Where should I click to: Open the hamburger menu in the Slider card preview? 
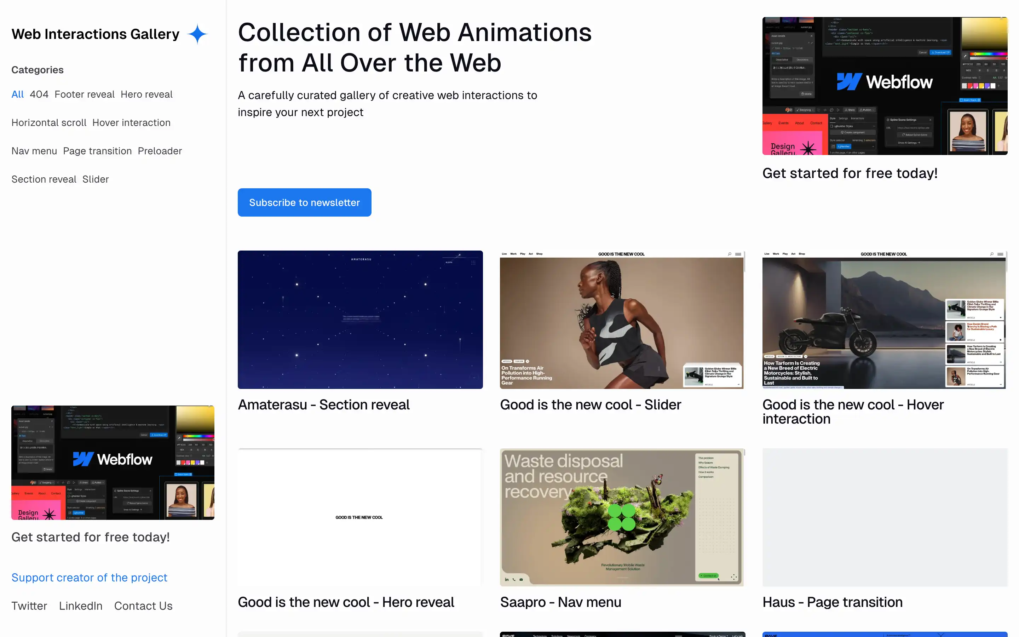pos(738,254)
